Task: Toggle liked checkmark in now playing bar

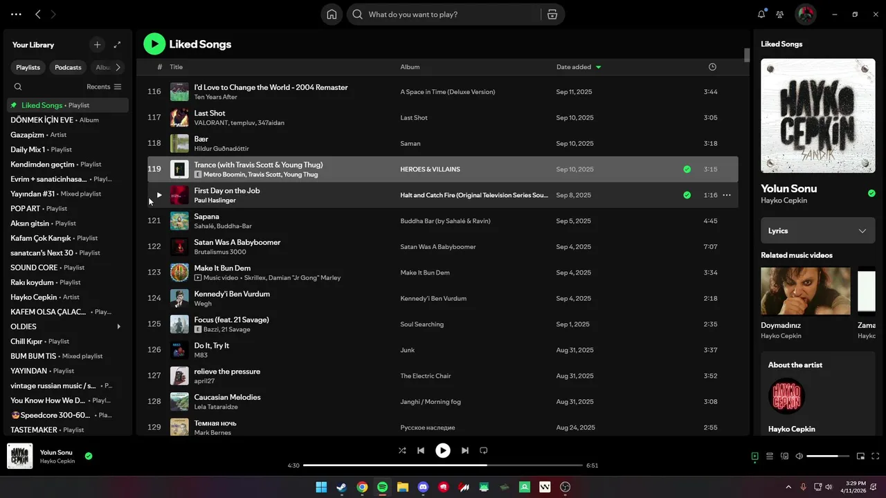Action: [89, 456]
